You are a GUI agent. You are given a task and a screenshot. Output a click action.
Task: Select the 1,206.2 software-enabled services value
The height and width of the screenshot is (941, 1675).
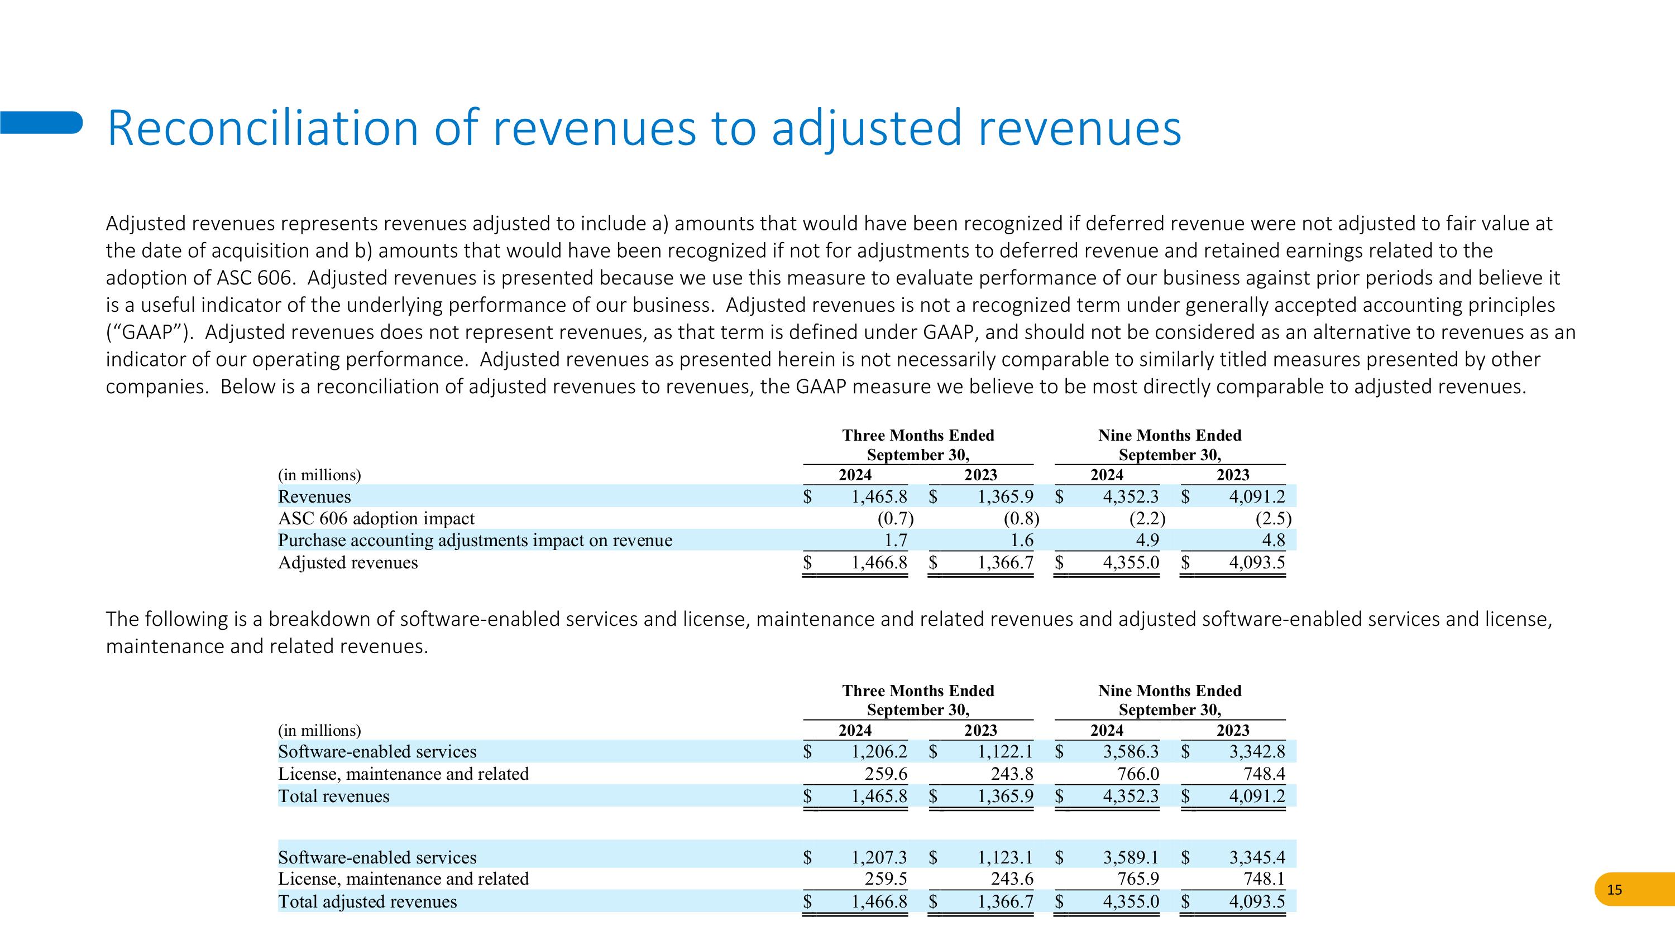pyautogui.click(x=879, y=752)
